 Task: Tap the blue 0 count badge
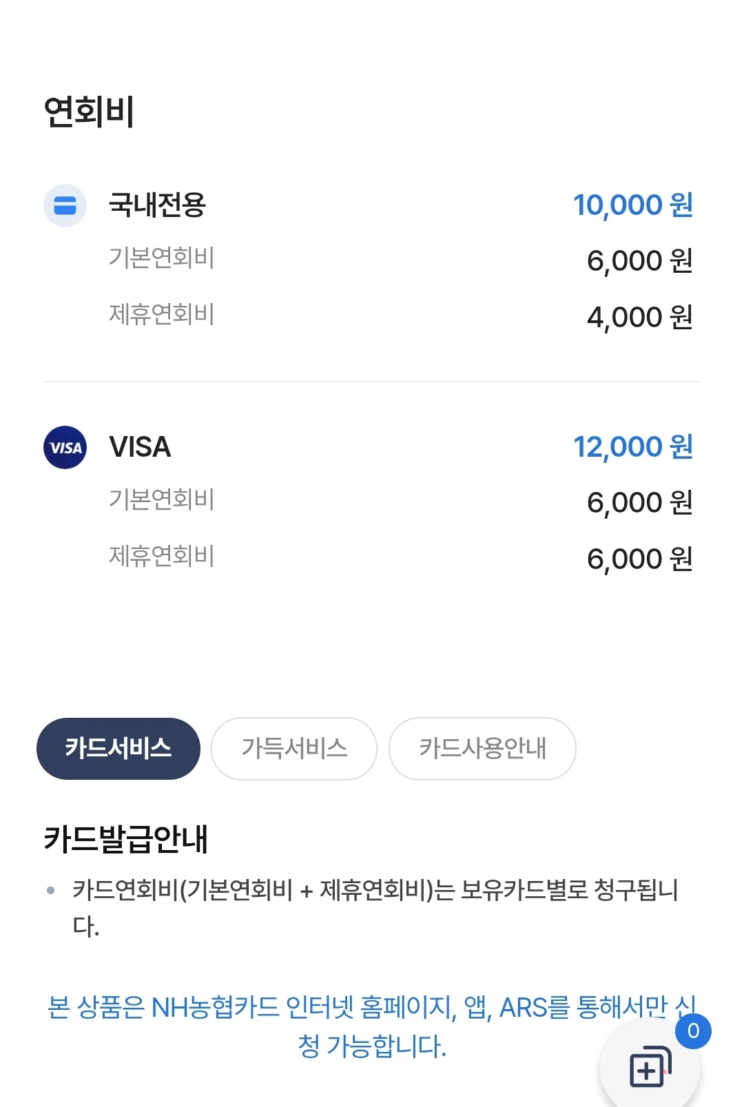693,1031
